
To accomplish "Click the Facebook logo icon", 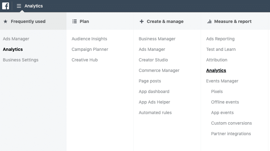I will click(x=6, y=6).
